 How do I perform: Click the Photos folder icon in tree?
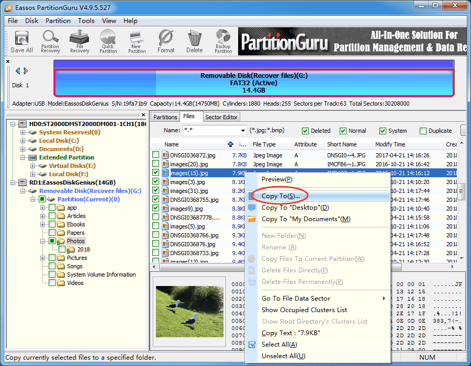click(61, 241)
